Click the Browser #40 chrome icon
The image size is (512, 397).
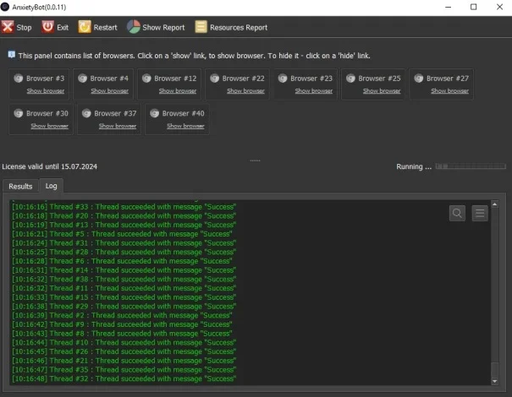[x=155, y=113]
